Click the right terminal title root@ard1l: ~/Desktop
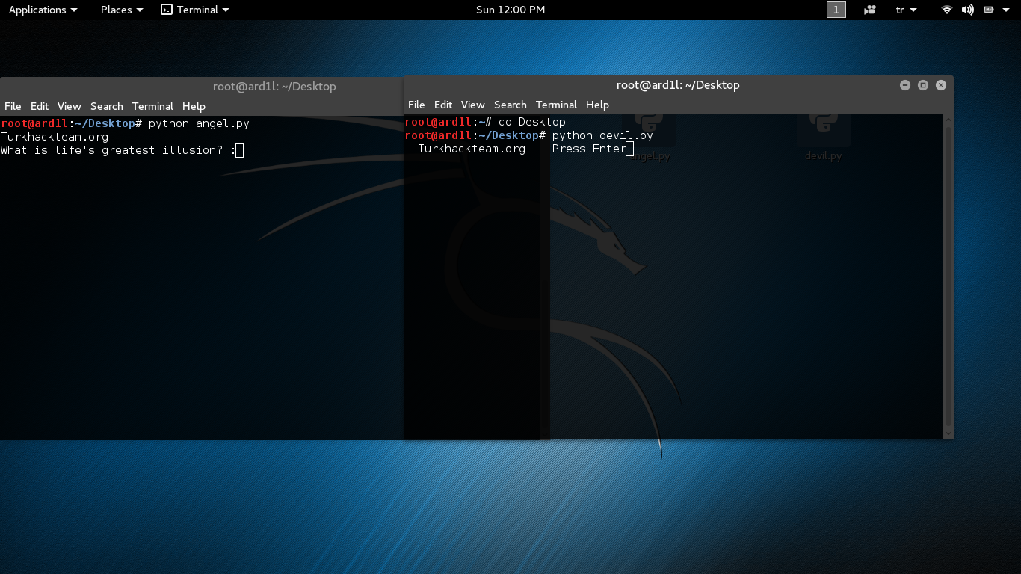This screenshot has height=574, width=1021. tap(678, 85)
